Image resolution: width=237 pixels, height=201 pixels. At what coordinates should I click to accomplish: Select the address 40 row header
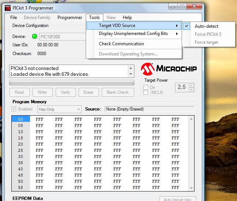pyautogui.click(x=21, y=169)
